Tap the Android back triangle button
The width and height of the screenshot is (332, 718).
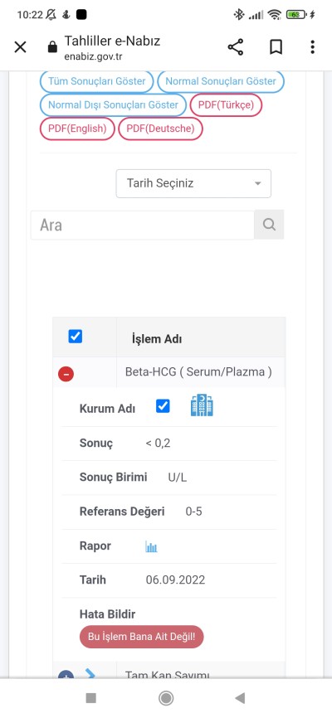pos(240,698)
